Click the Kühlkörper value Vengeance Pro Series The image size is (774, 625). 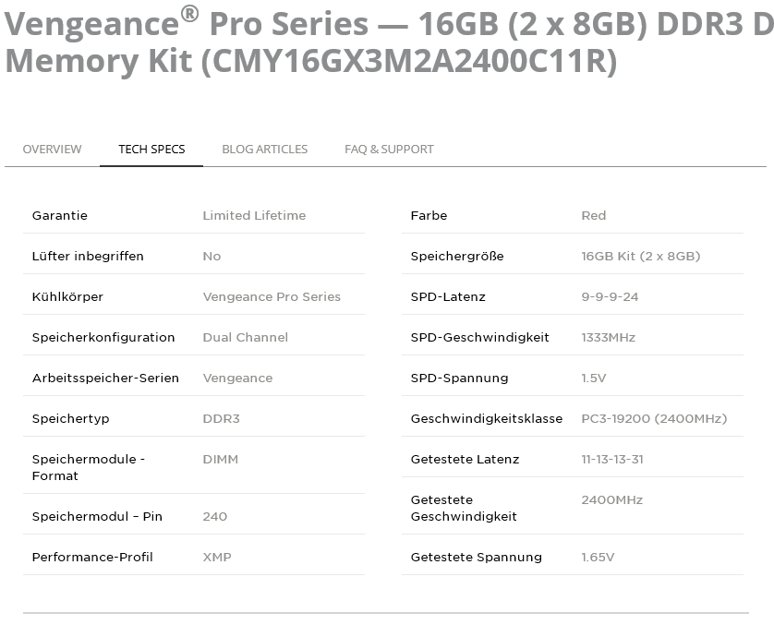(x=272, y=296)
